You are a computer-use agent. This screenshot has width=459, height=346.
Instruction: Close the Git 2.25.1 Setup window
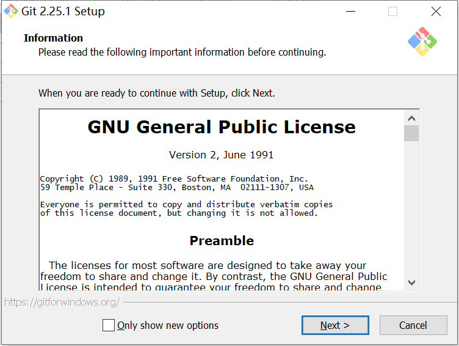pyautogui.click(x=436, y=11)
